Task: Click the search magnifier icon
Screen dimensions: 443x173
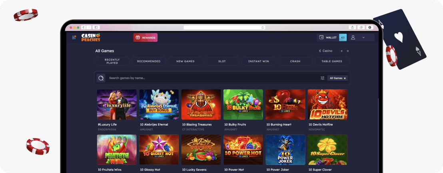Action: (101, 78)
